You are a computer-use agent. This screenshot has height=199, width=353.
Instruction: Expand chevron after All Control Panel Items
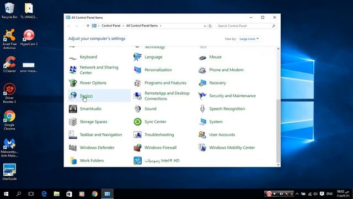(x=161, y=26)
